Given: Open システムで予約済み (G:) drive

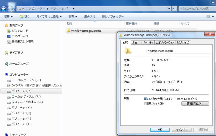Looking at the screenshot, I should (25, 102).
